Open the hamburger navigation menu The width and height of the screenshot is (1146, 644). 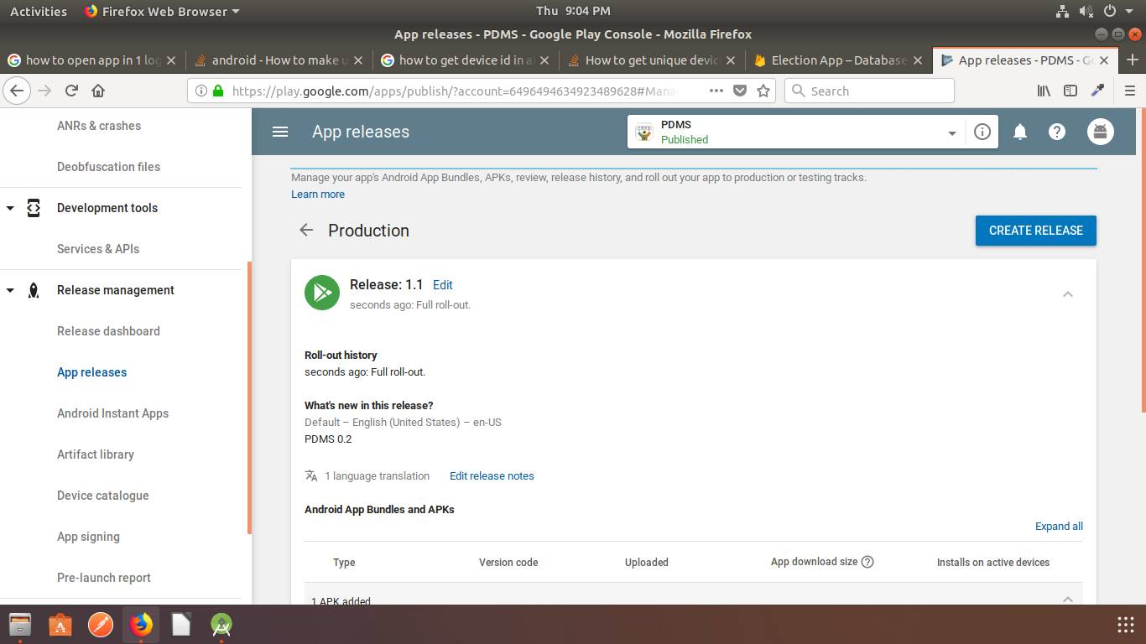[280, 132]
